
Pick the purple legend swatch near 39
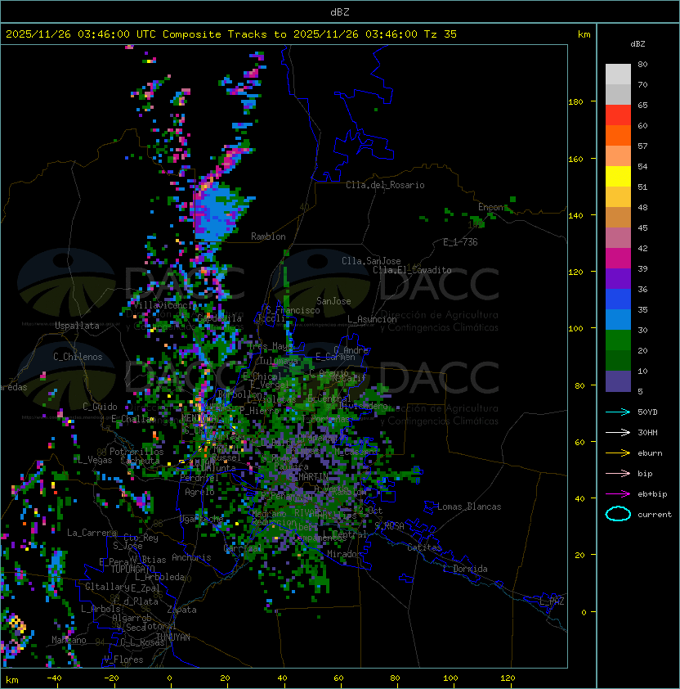point(618,278)
